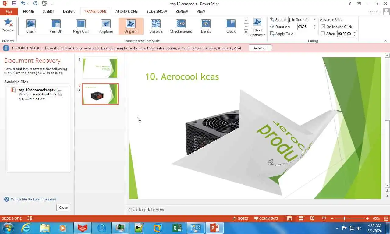Open Customize Quick Access Toolbar dropdown
Screen dimensions: 390x234
51,4
